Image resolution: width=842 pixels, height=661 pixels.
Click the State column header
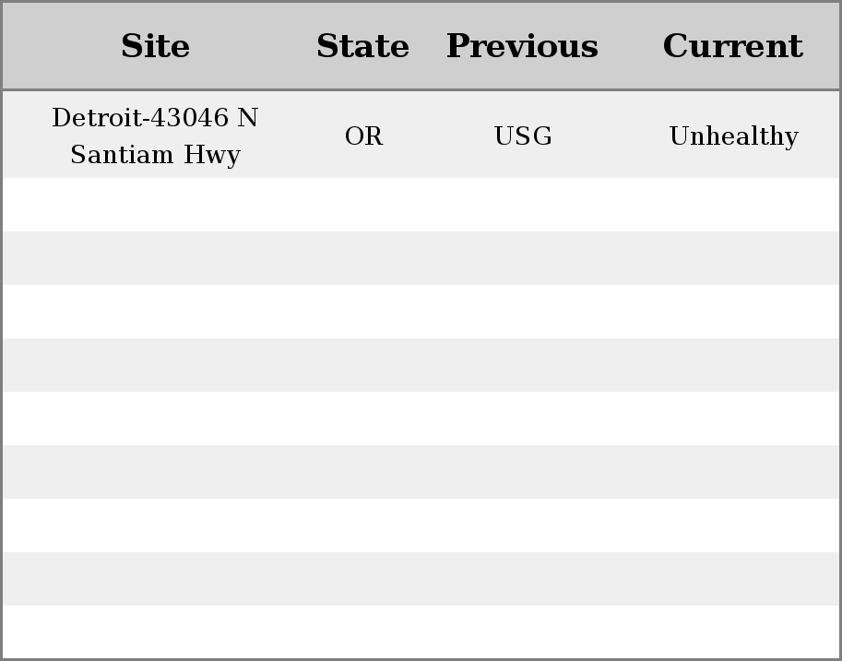point(363,46)
